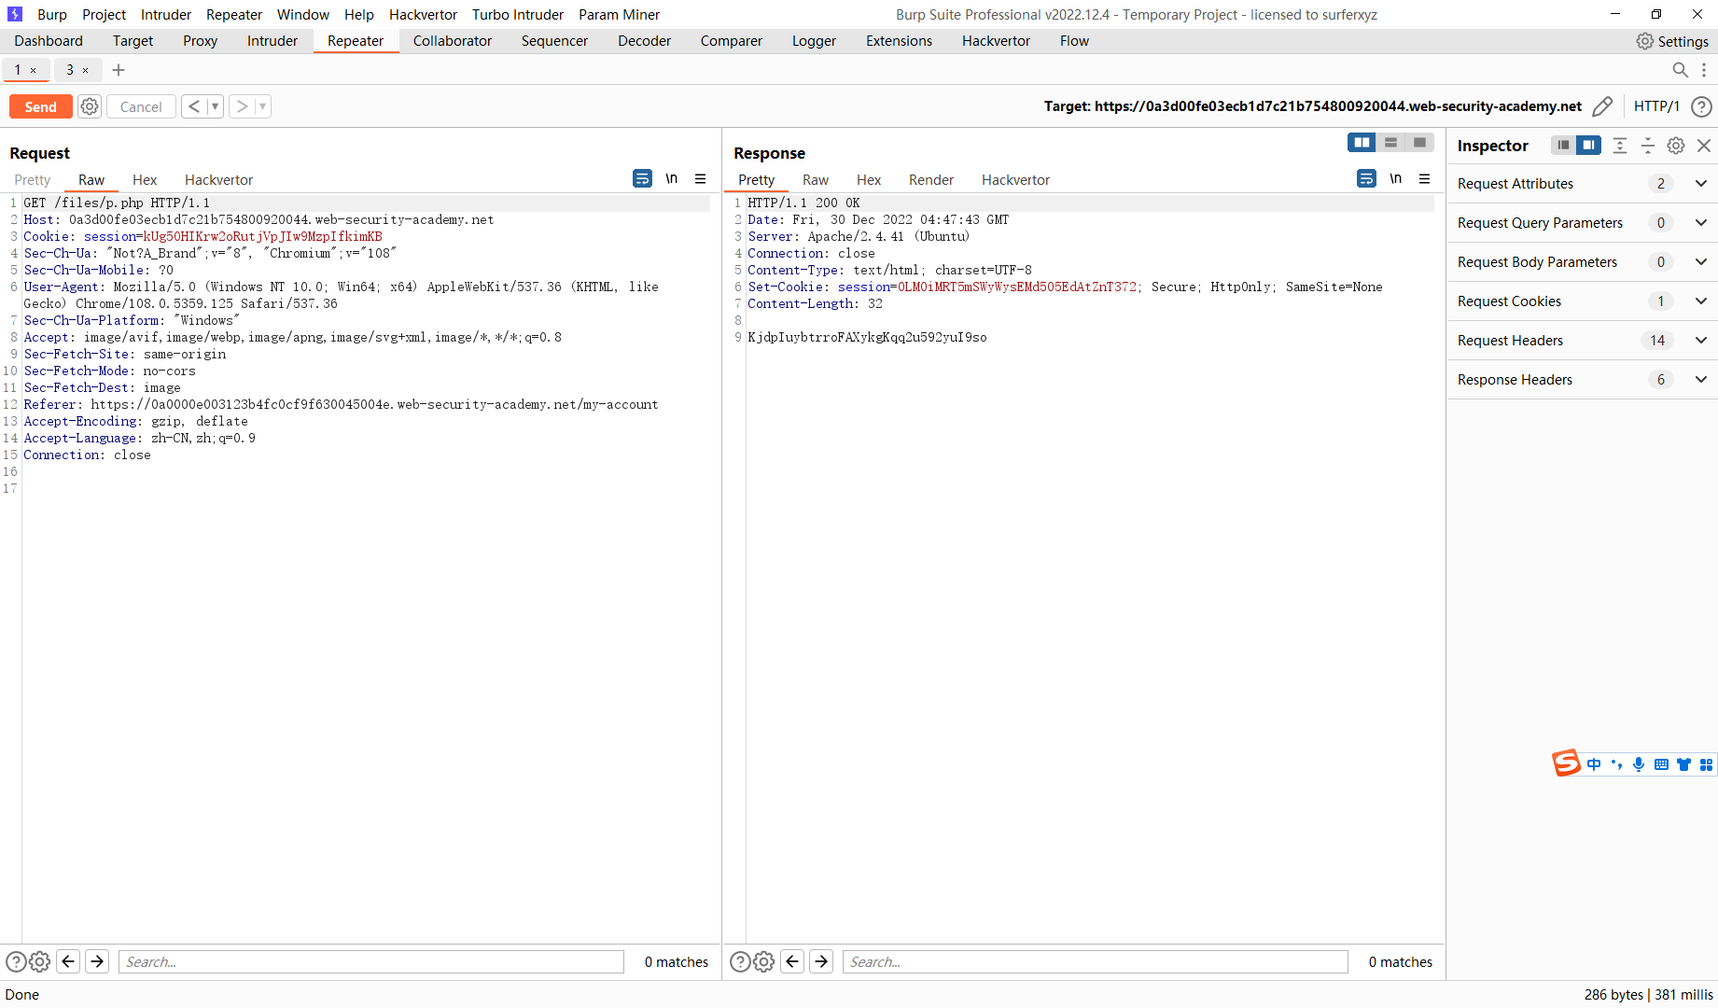Toggle non-printable characters in Response viewer
The image size is (1718, 1008).
(x=1396, y=178)
